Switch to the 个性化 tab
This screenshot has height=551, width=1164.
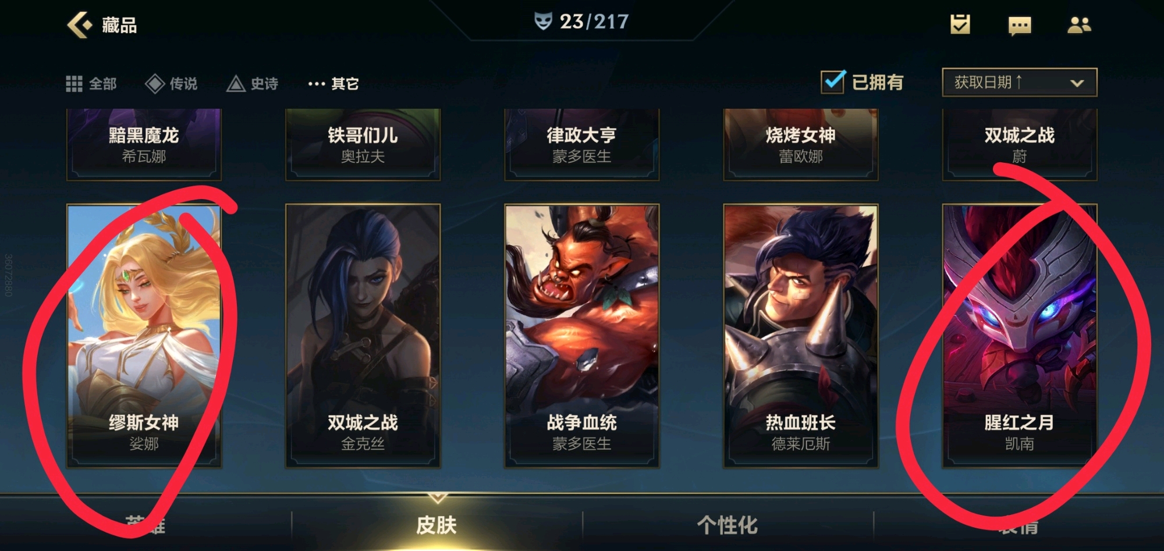(x=727, y=525)
